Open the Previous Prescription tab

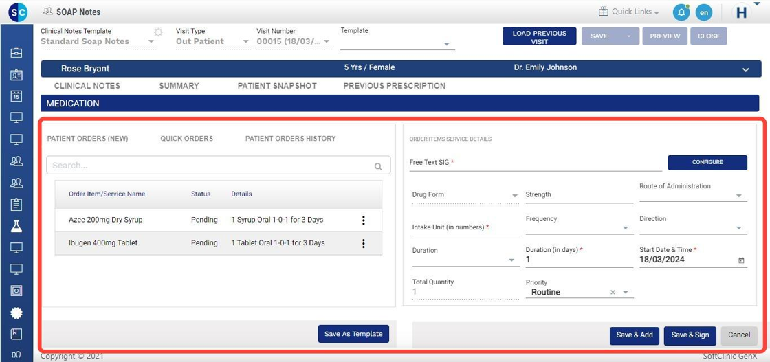coord(394,86)
